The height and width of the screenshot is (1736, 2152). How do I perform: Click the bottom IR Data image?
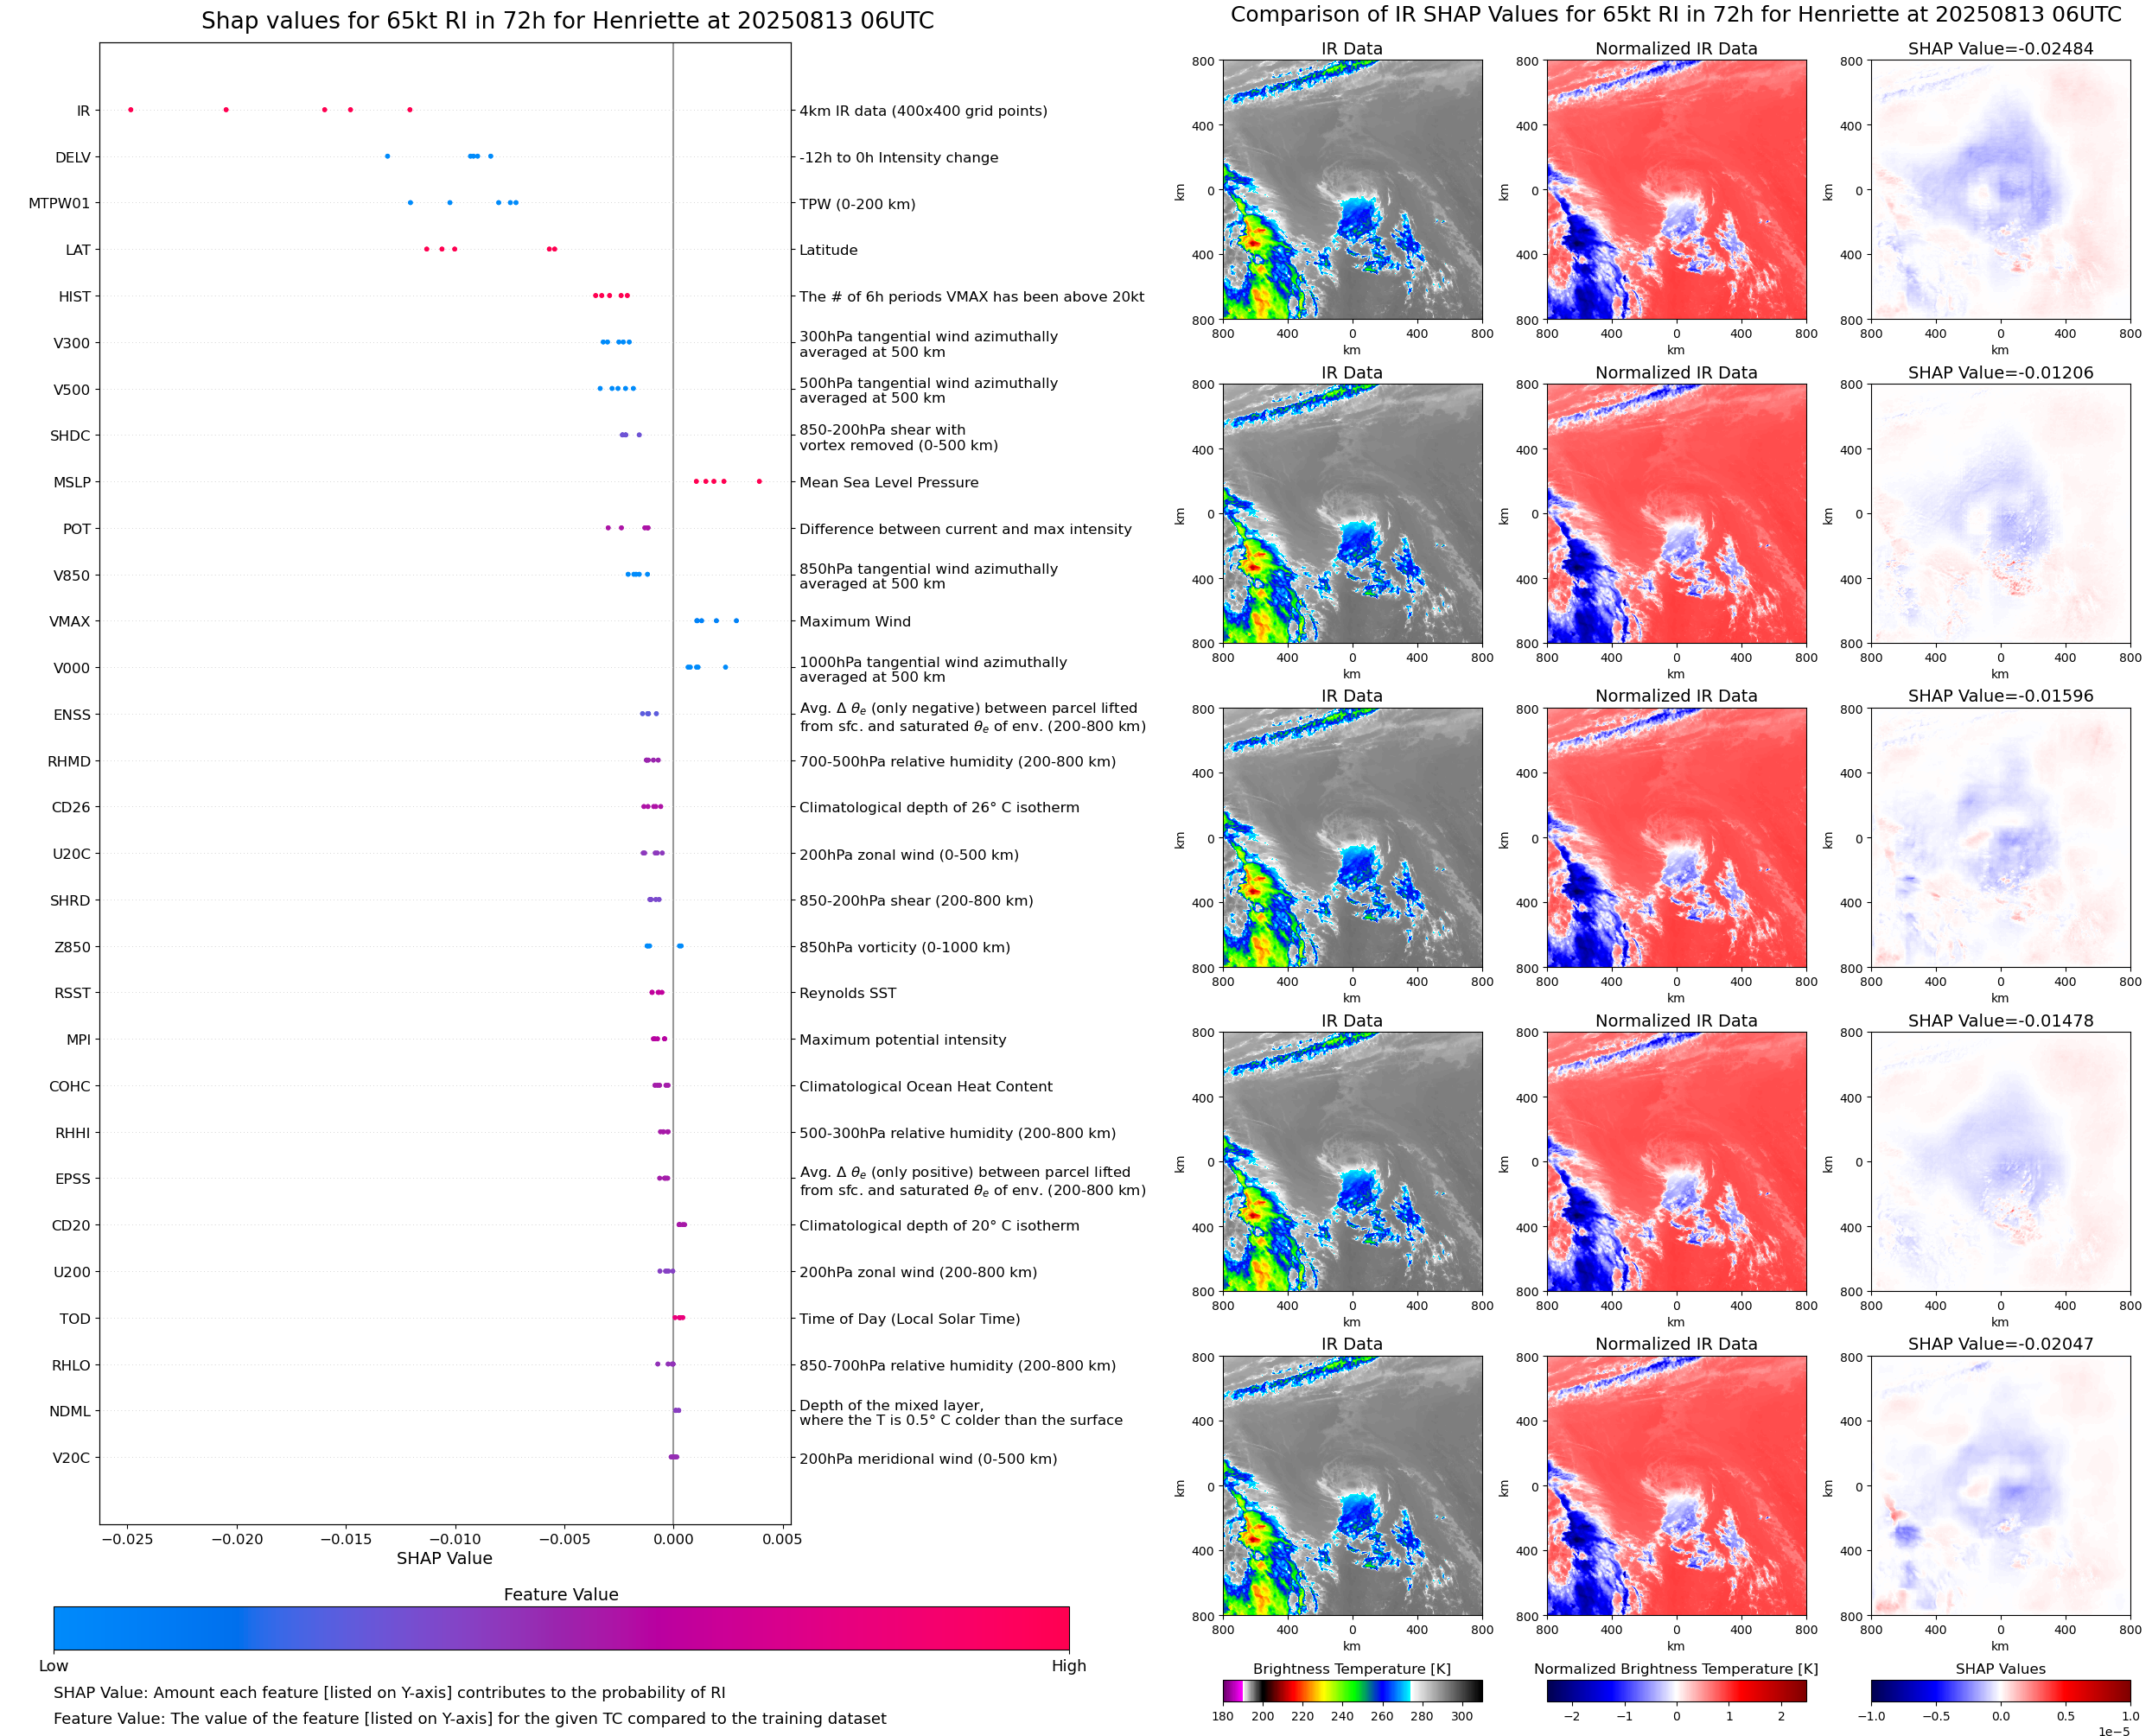(1352, 1486)
